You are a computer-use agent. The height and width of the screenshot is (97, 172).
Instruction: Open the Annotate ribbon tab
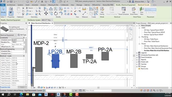35,5
